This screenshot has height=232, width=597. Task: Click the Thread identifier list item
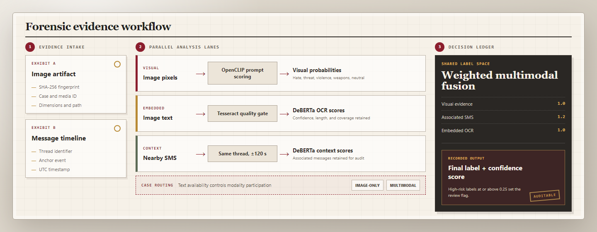(56, 152)
